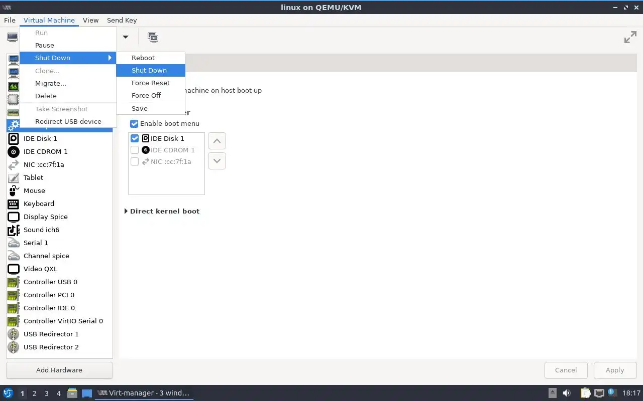Screen dimensions: 643x401
Task: Uncheck IDE Disk 1 boot device checkbox
Action: click(x=135, y=138)
